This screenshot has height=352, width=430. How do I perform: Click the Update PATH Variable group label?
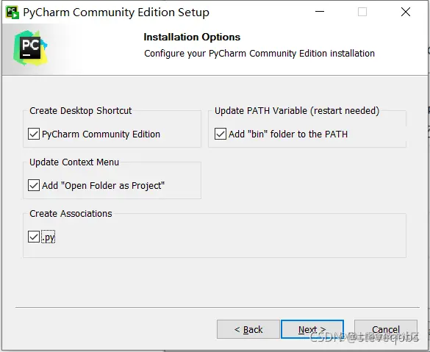click(x=297, y=110)
